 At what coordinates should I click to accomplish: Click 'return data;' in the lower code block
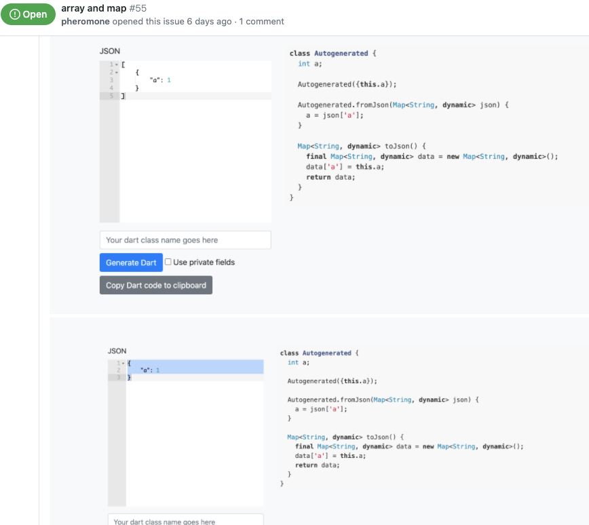point(318,465)
